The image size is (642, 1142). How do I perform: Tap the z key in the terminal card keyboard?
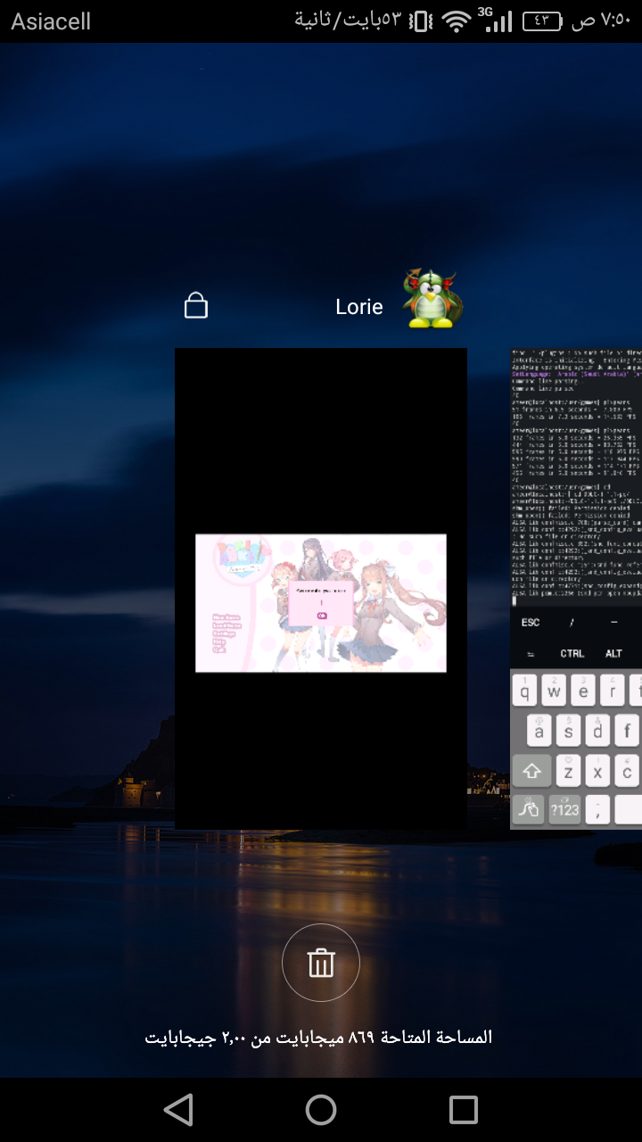tap(568, 770)
